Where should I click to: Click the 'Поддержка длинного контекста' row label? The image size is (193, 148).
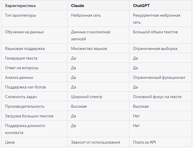click(x=25, y=129)
